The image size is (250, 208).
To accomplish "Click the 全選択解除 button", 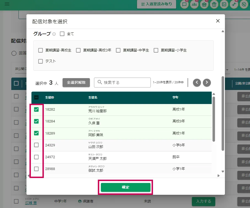I will click(x=76, y=83).
